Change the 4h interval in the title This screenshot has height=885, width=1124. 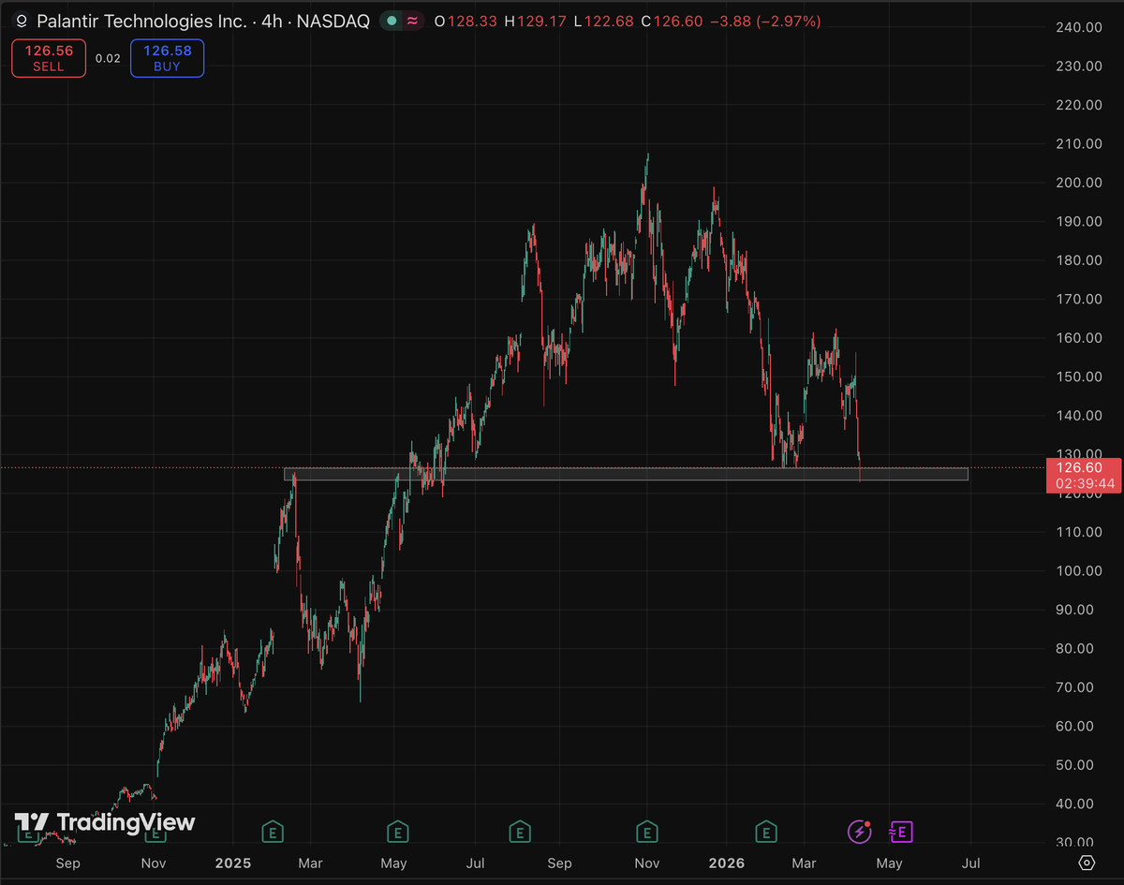[x=273, y=21]
